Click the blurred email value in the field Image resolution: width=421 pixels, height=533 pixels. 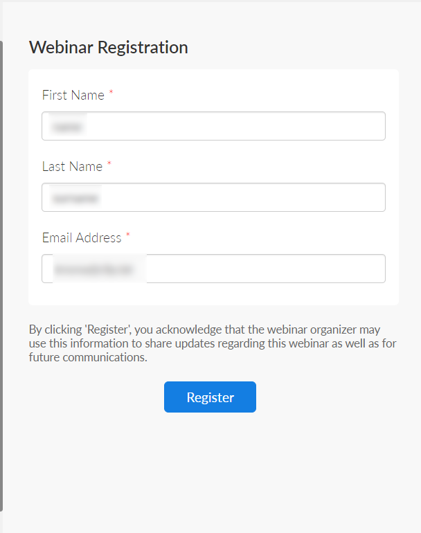[x=99, y=269]
